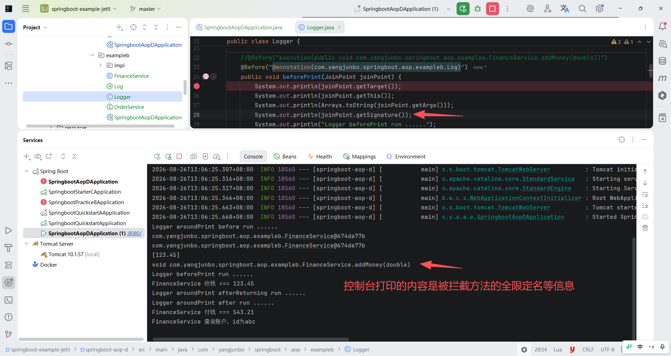This screenshot has height=356, width=671.
Task: Select Docker node in Services
Action: click(x=49, y=265)
